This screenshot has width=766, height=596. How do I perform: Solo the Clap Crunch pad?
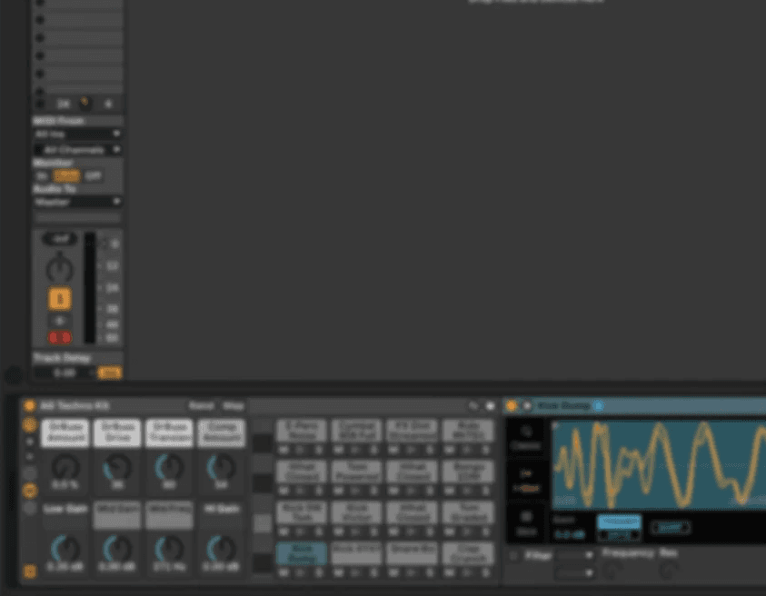pyautogui.click(x=485, y=572)
